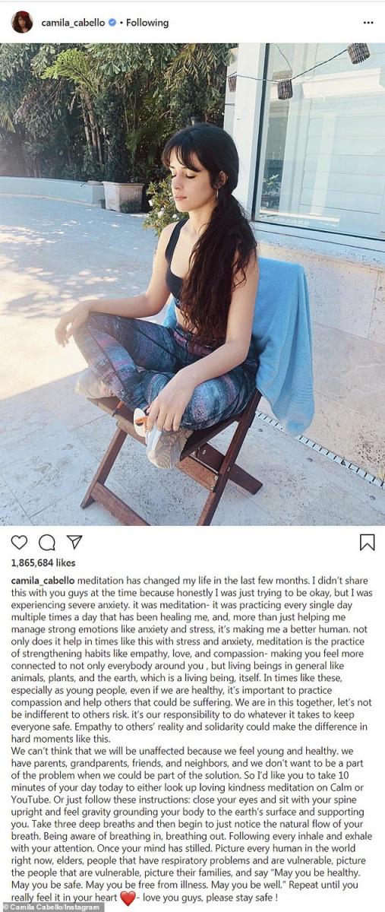Open comments via the speech bubble icon
Image resolution: width=385 pixels, height=912 pixels.
[x=47, y=542]
